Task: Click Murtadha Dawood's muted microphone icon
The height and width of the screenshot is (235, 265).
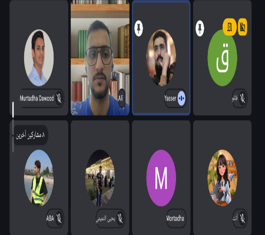Action: 59,98
